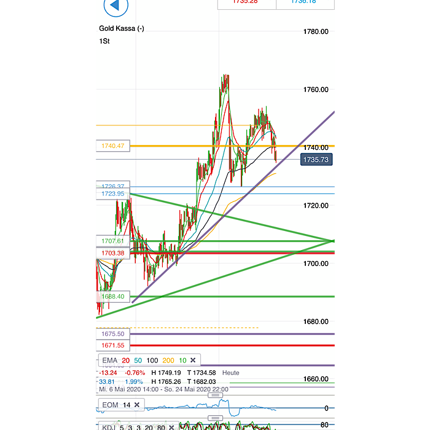Click the range low T 1682.03

(x=201, y=381)
